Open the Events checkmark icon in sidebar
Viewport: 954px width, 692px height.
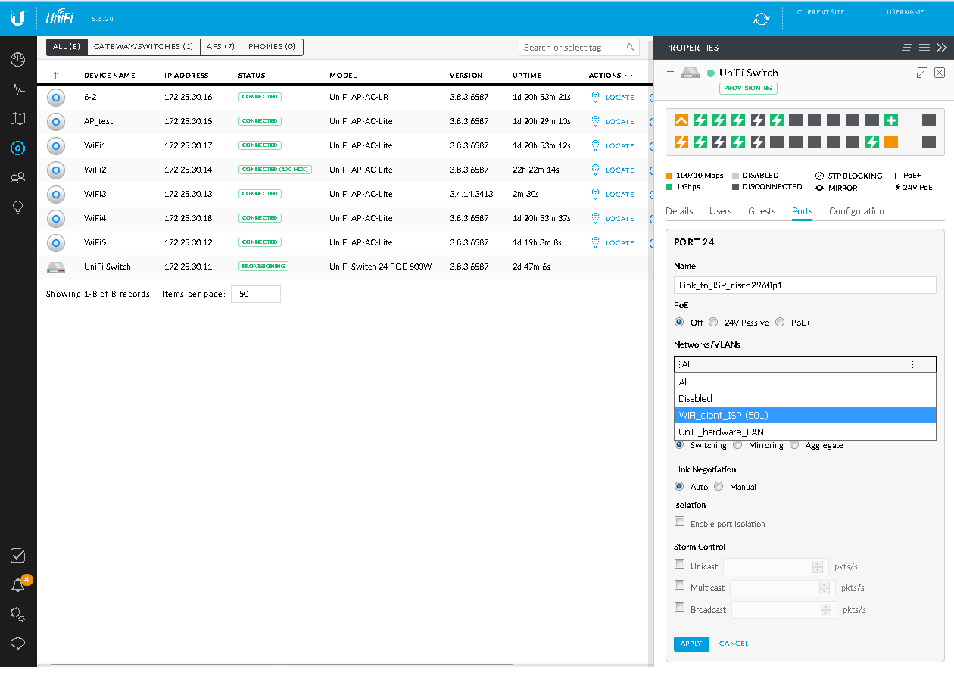coord(18,556)
